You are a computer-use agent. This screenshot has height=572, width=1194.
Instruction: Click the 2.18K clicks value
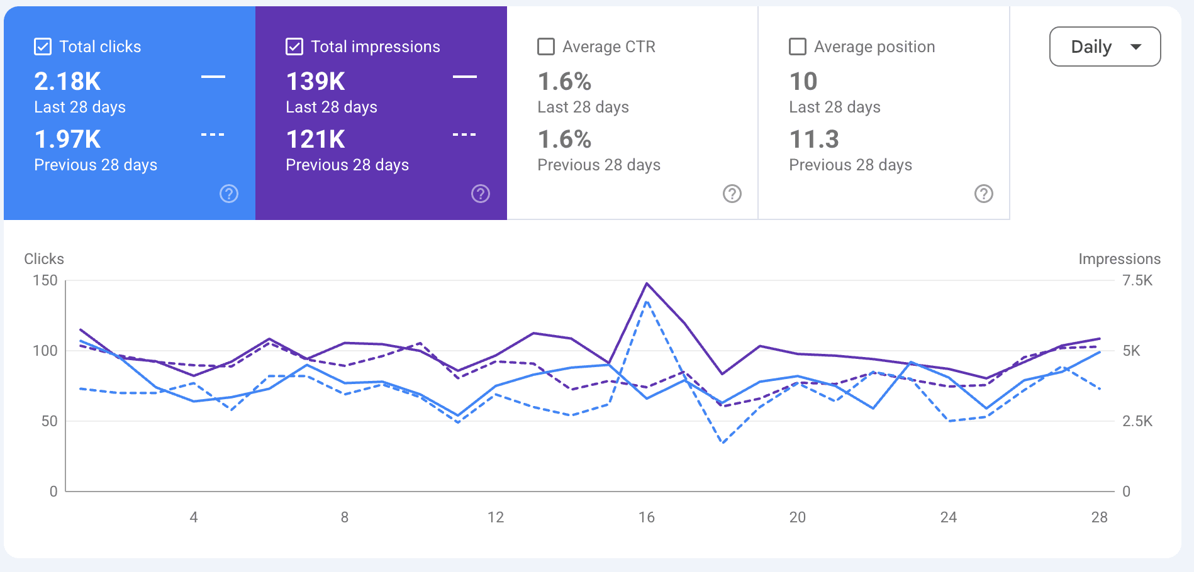pos(67,81)
